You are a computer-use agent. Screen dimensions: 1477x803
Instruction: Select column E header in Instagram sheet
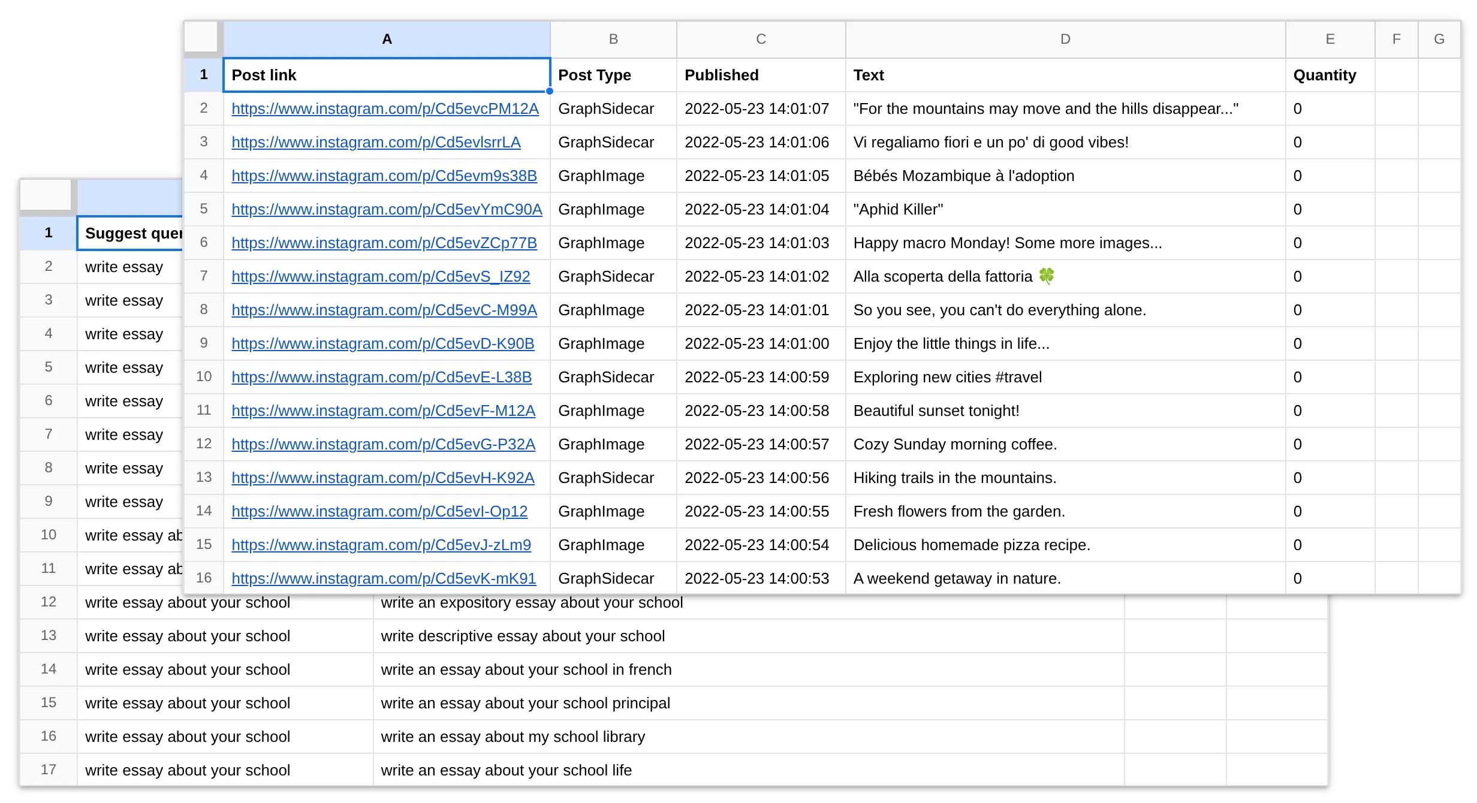[1330, 40]
